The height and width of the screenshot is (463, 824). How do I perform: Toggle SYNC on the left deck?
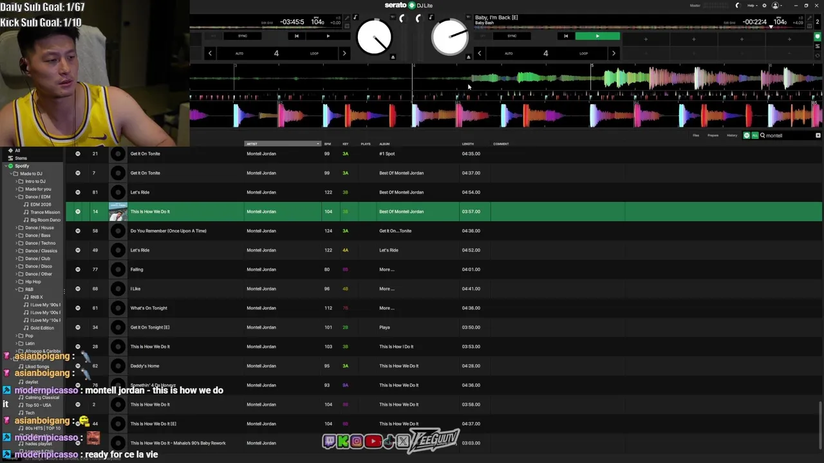[243, 36]
